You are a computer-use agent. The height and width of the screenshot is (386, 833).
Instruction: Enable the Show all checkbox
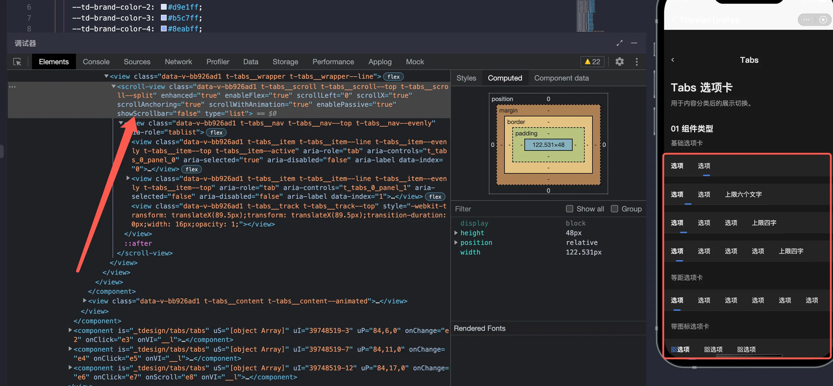[570, 209]
